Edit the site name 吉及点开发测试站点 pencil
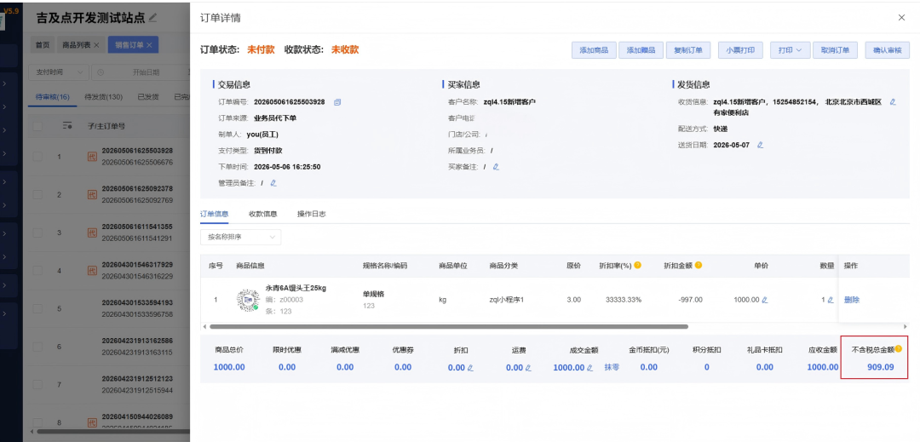 click(153, 18)
